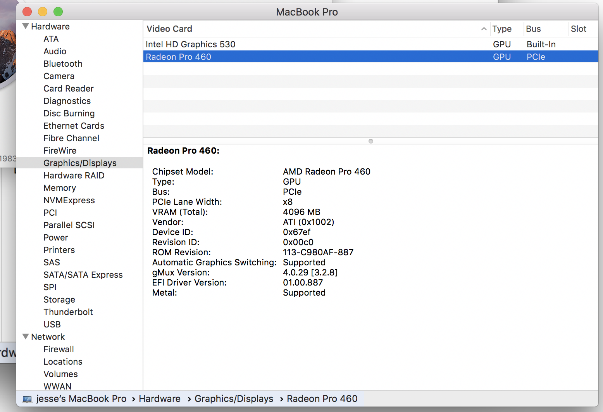The image size is (603, 412).
Task: Click Hardware in the path bar
Action: click(x=160, y=399)
